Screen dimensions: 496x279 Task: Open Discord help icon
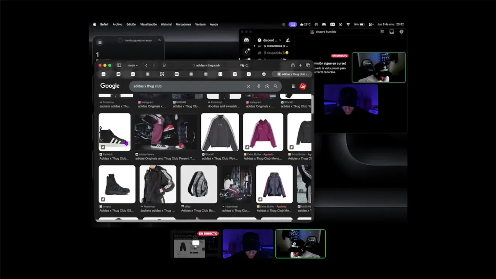(x=401, y=32)
